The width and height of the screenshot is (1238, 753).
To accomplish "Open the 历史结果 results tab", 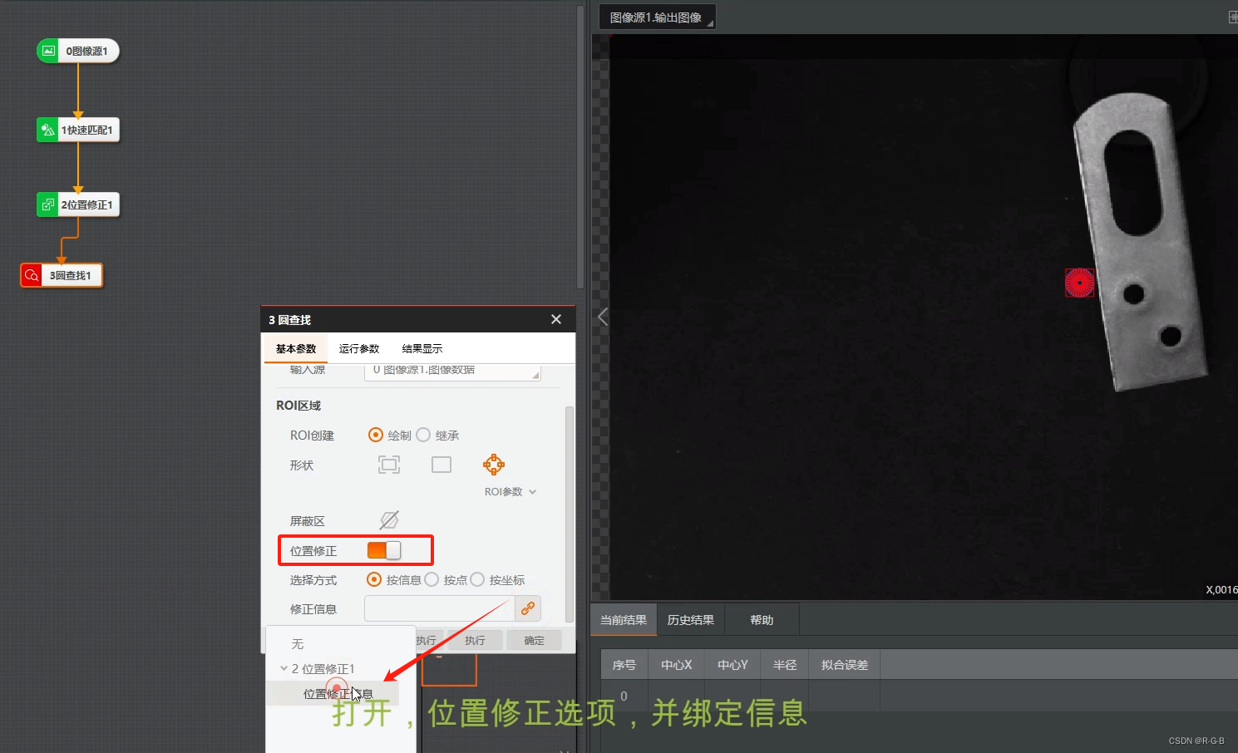I will pyautogui.click(x=691, y=619).
